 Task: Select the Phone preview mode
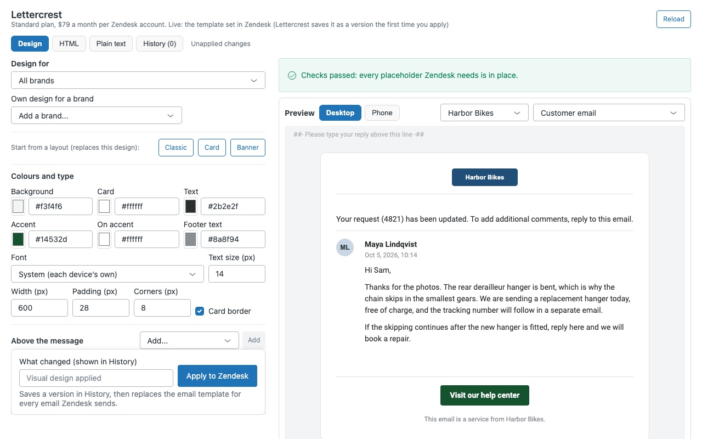point(382,112)
